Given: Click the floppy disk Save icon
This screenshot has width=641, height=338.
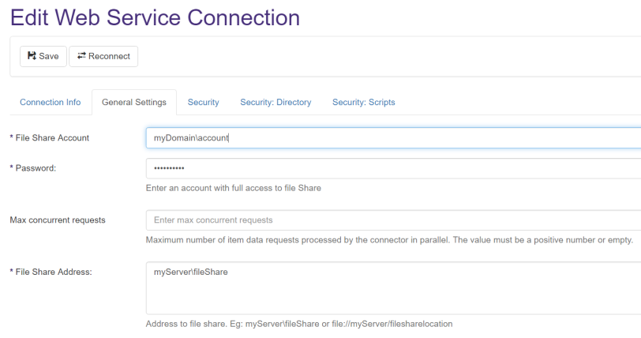Looking at the screenshot, I should (x=32, y=56).
